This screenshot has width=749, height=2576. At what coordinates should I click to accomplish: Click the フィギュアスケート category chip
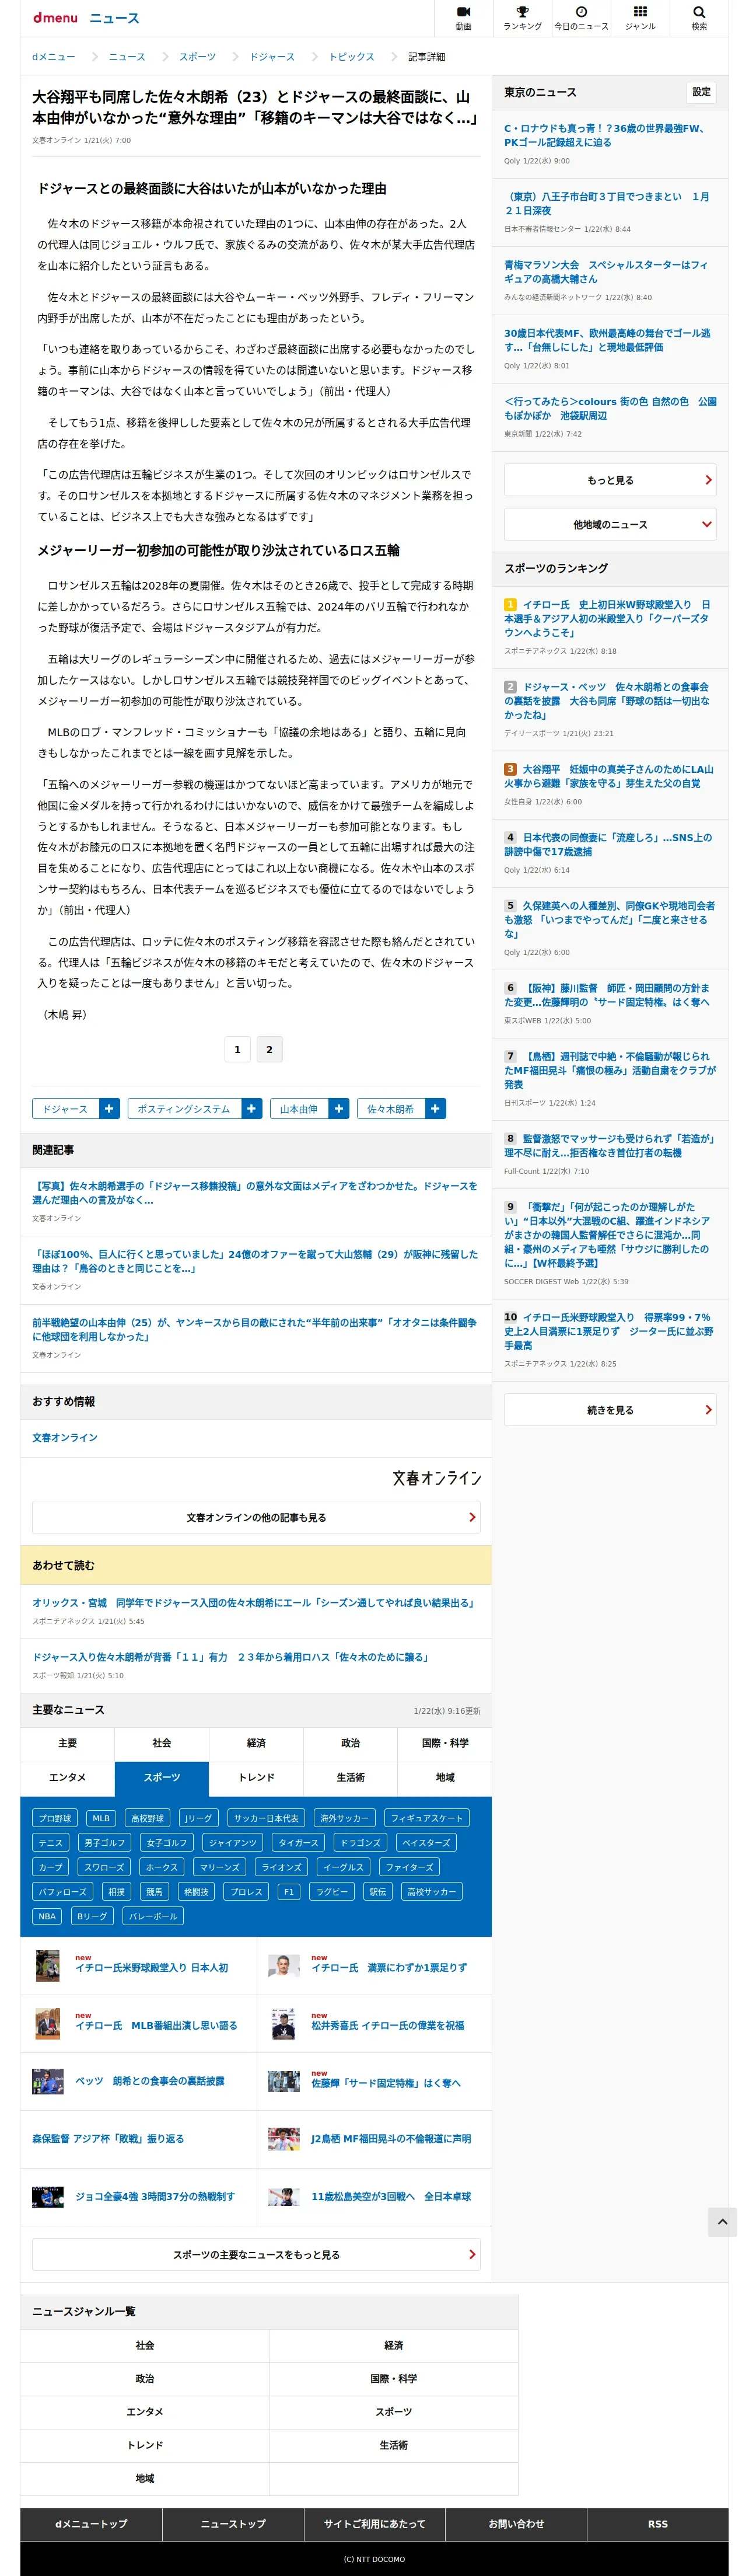point(426,1818)
